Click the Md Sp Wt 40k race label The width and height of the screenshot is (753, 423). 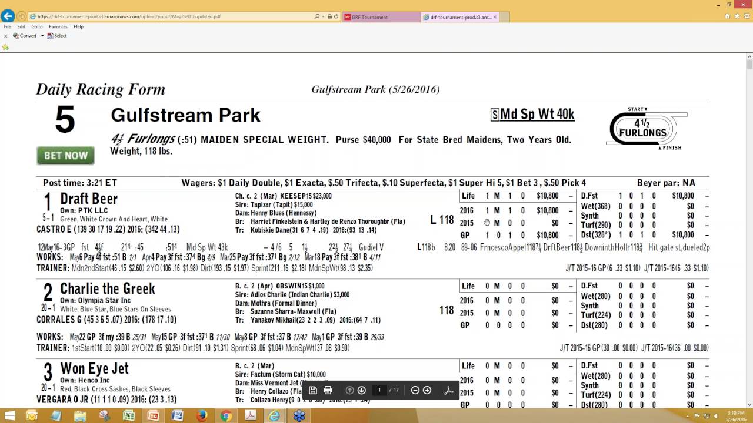pyautogui.click(x=532, y=114)
